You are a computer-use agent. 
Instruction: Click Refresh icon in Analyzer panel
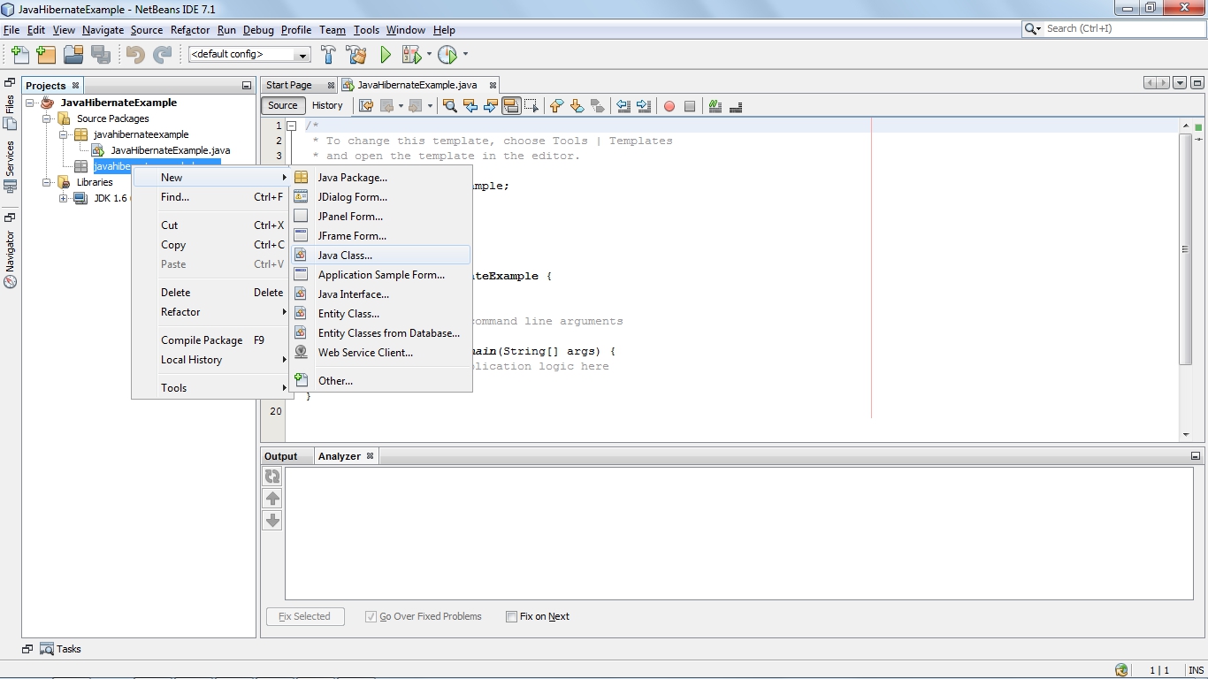click(x=272, y=477)
